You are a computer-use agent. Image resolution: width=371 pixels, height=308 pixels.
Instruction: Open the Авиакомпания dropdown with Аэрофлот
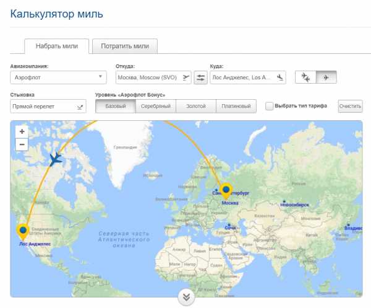[59, 77]
